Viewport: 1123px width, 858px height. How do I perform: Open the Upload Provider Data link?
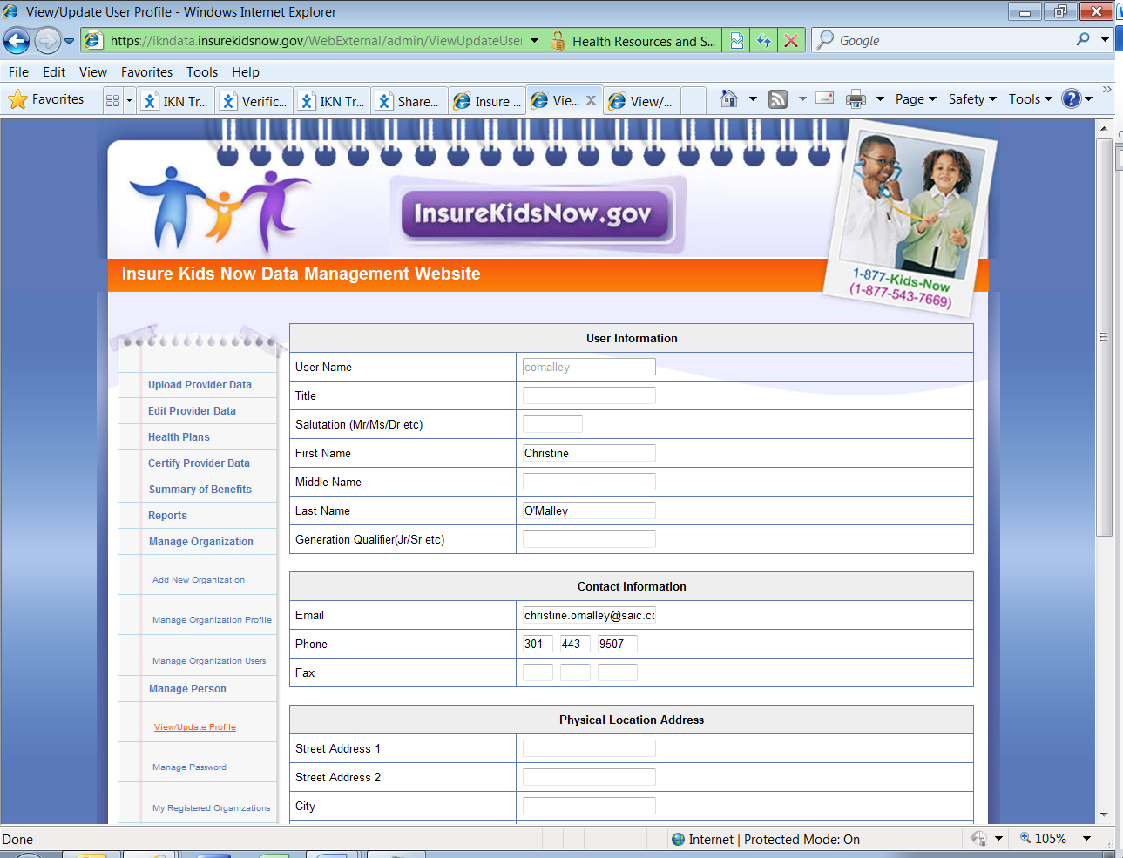(200, 385)
